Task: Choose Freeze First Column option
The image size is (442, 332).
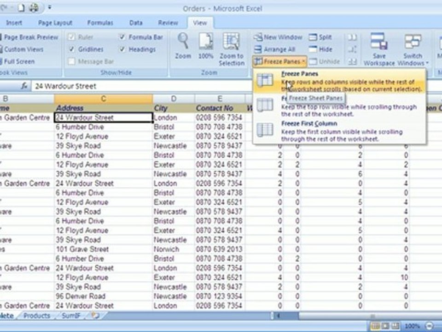Action: [x=339, y=131]
